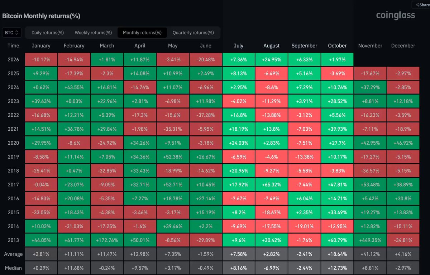The height and width of the screenshot is (275, 430).
Task: Select the Average November value +41.12%
Action: point(370,254)
